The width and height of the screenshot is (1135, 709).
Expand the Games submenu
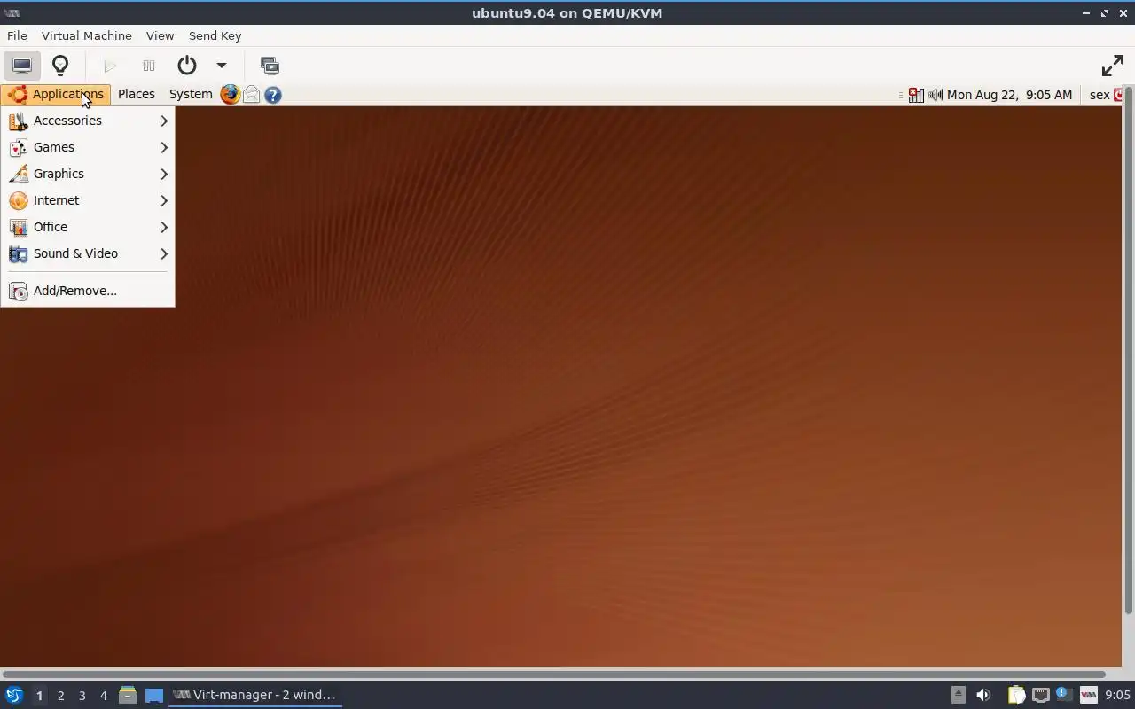pyautogui.click(x=88, y=147)
